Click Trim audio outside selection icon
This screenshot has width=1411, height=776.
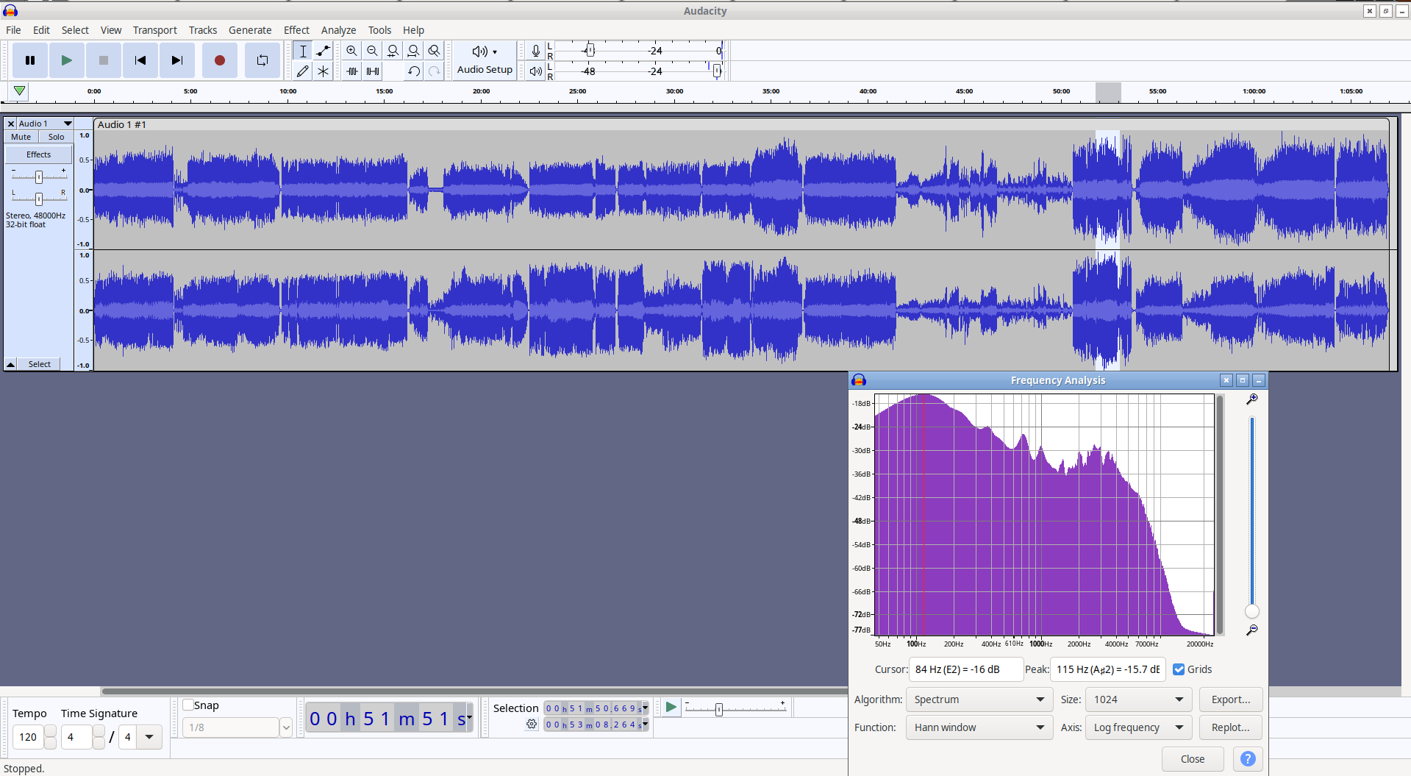pyautogui.click(x=351, y=71)
